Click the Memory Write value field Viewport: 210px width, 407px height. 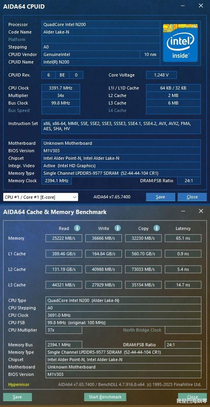coord(103,238)
